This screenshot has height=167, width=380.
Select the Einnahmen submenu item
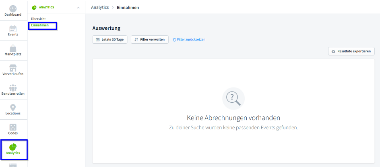coord(40,25)
